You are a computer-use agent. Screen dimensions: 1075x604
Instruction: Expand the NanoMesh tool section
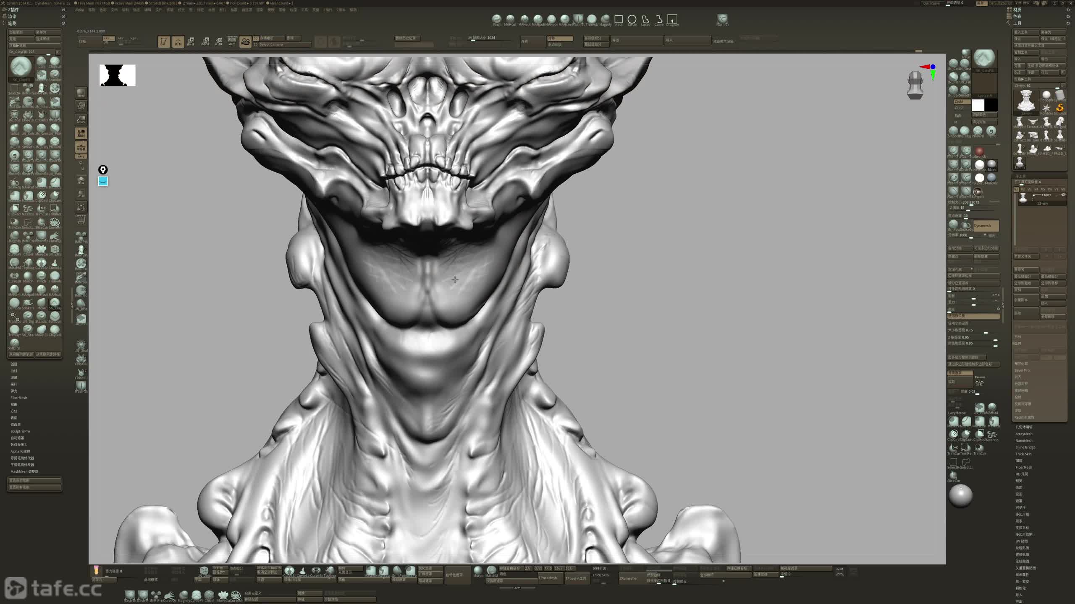tap(1024, 440)
